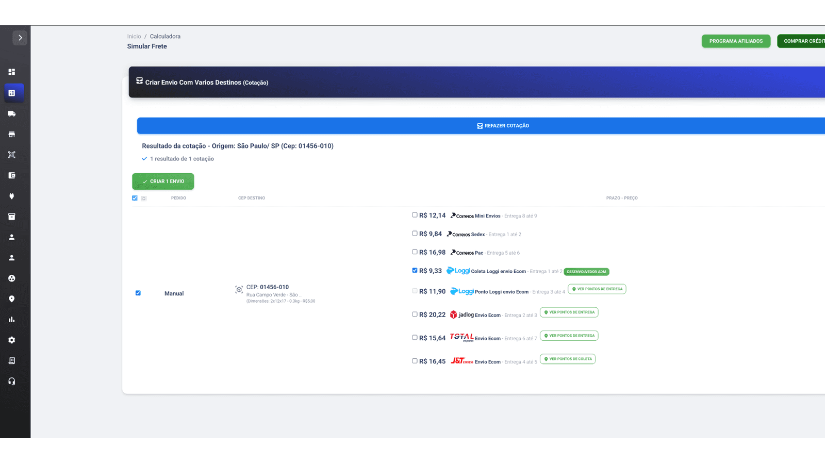This screenshot has height=464, width=825.
Task: Check the R$ 11,90 Ponto Loggi option
Action: click(x=415, y=291)
